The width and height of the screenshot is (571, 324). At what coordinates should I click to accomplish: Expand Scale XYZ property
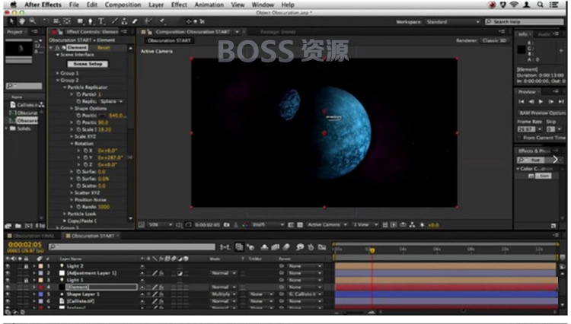[72, 137]
